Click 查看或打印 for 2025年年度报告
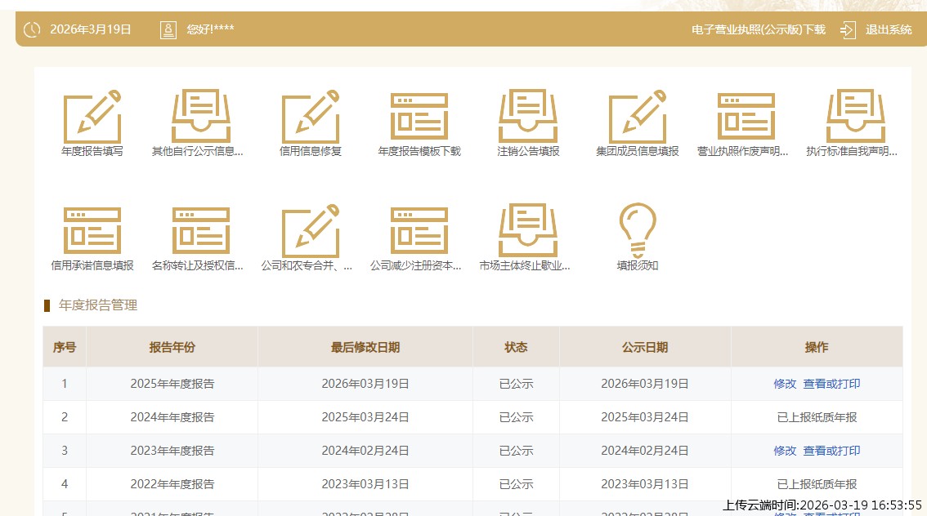Screen dimensions: 927x516 point(831,384)
